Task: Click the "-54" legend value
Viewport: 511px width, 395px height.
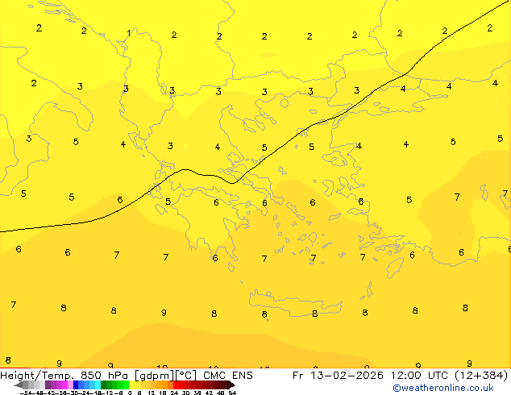Action: pos(26,393)
